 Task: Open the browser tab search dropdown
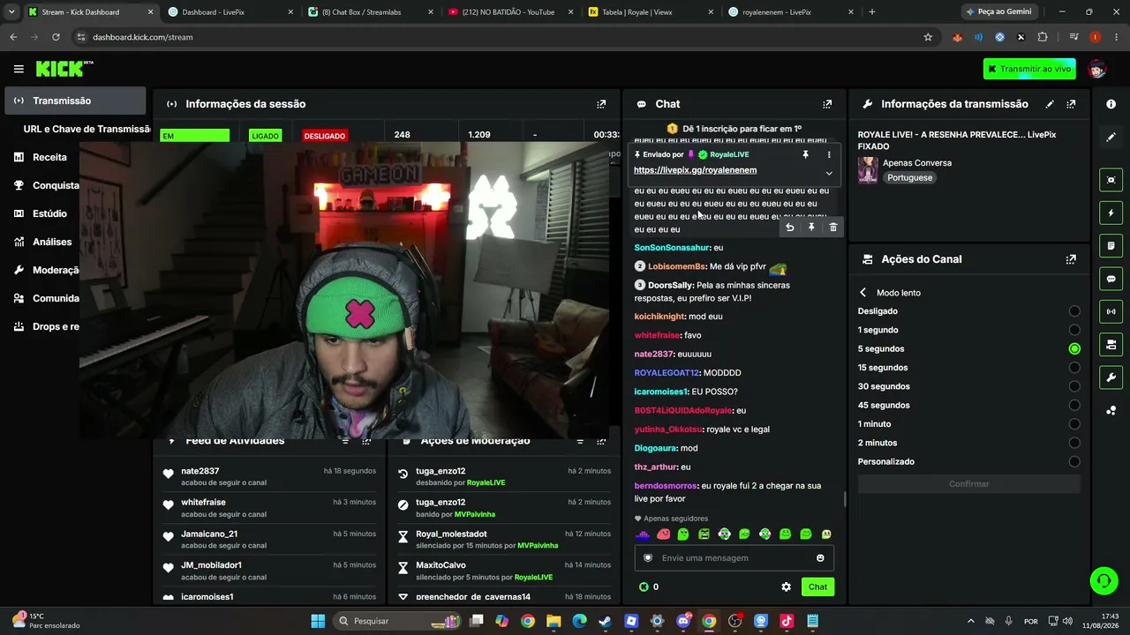pyautogui.click(x=11, y=12)
